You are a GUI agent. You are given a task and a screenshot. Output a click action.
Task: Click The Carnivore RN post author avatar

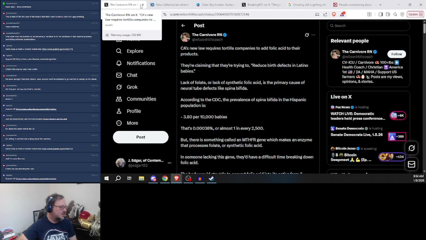click(x=185, y=37)
